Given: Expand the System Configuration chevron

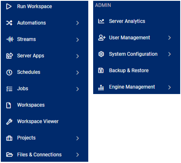Looking at the screenshot, I should (170, 54).
